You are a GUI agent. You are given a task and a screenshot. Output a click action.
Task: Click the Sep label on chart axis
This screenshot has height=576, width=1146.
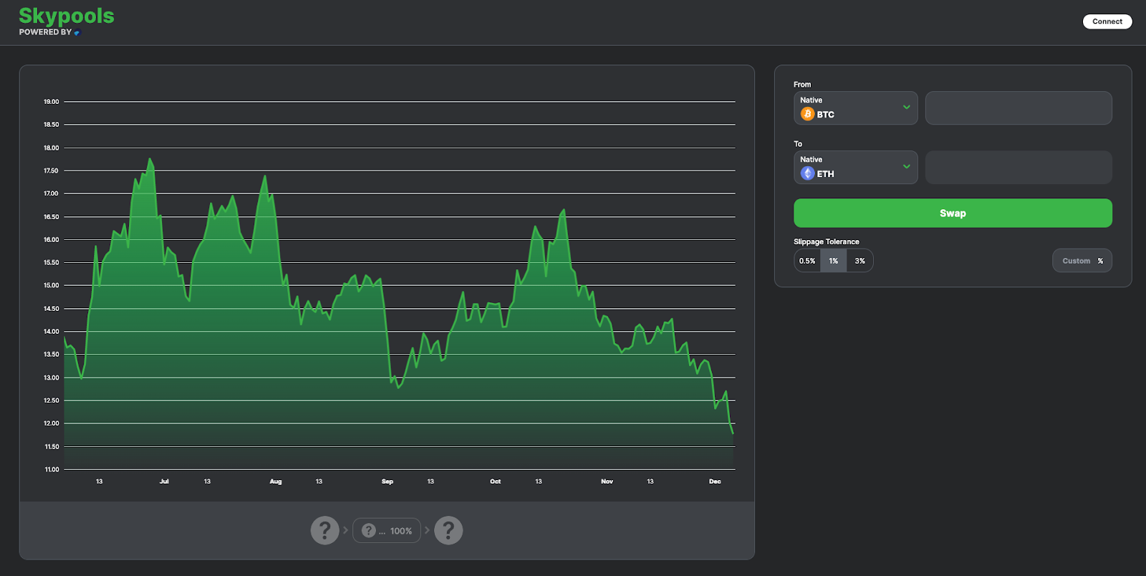coord(387,481)
